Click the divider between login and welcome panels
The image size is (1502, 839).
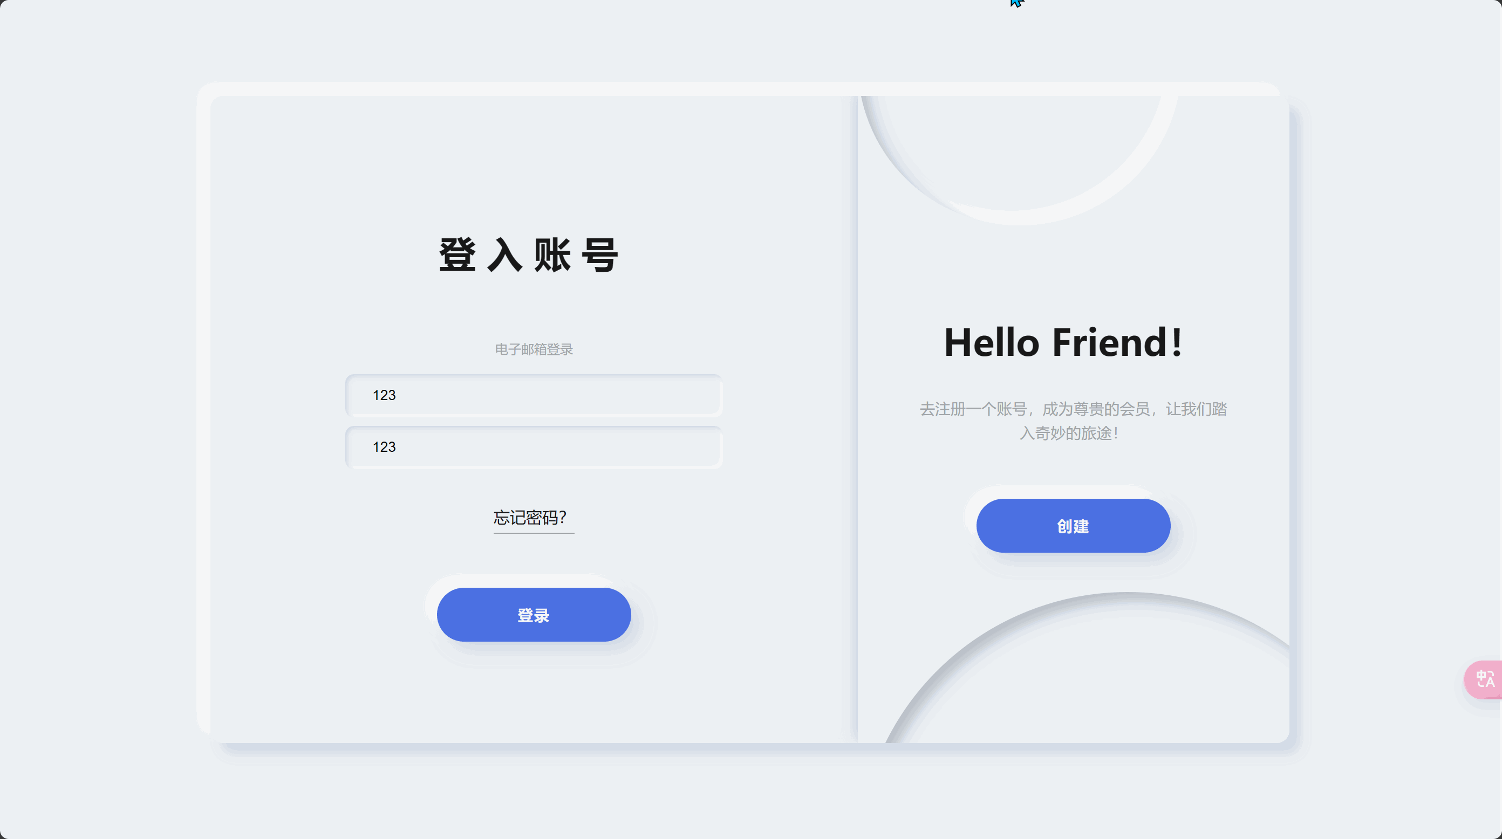tap(857, 419)
